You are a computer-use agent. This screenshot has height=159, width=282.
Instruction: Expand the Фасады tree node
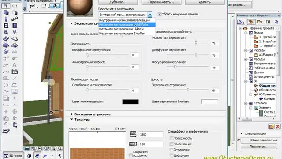coord(245,59)
